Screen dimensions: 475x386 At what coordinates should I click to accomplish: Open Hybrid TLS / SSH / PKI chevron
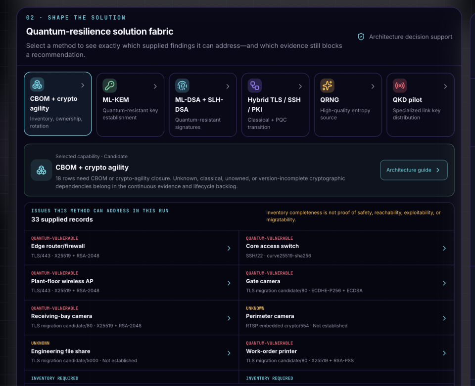(300, 86)
